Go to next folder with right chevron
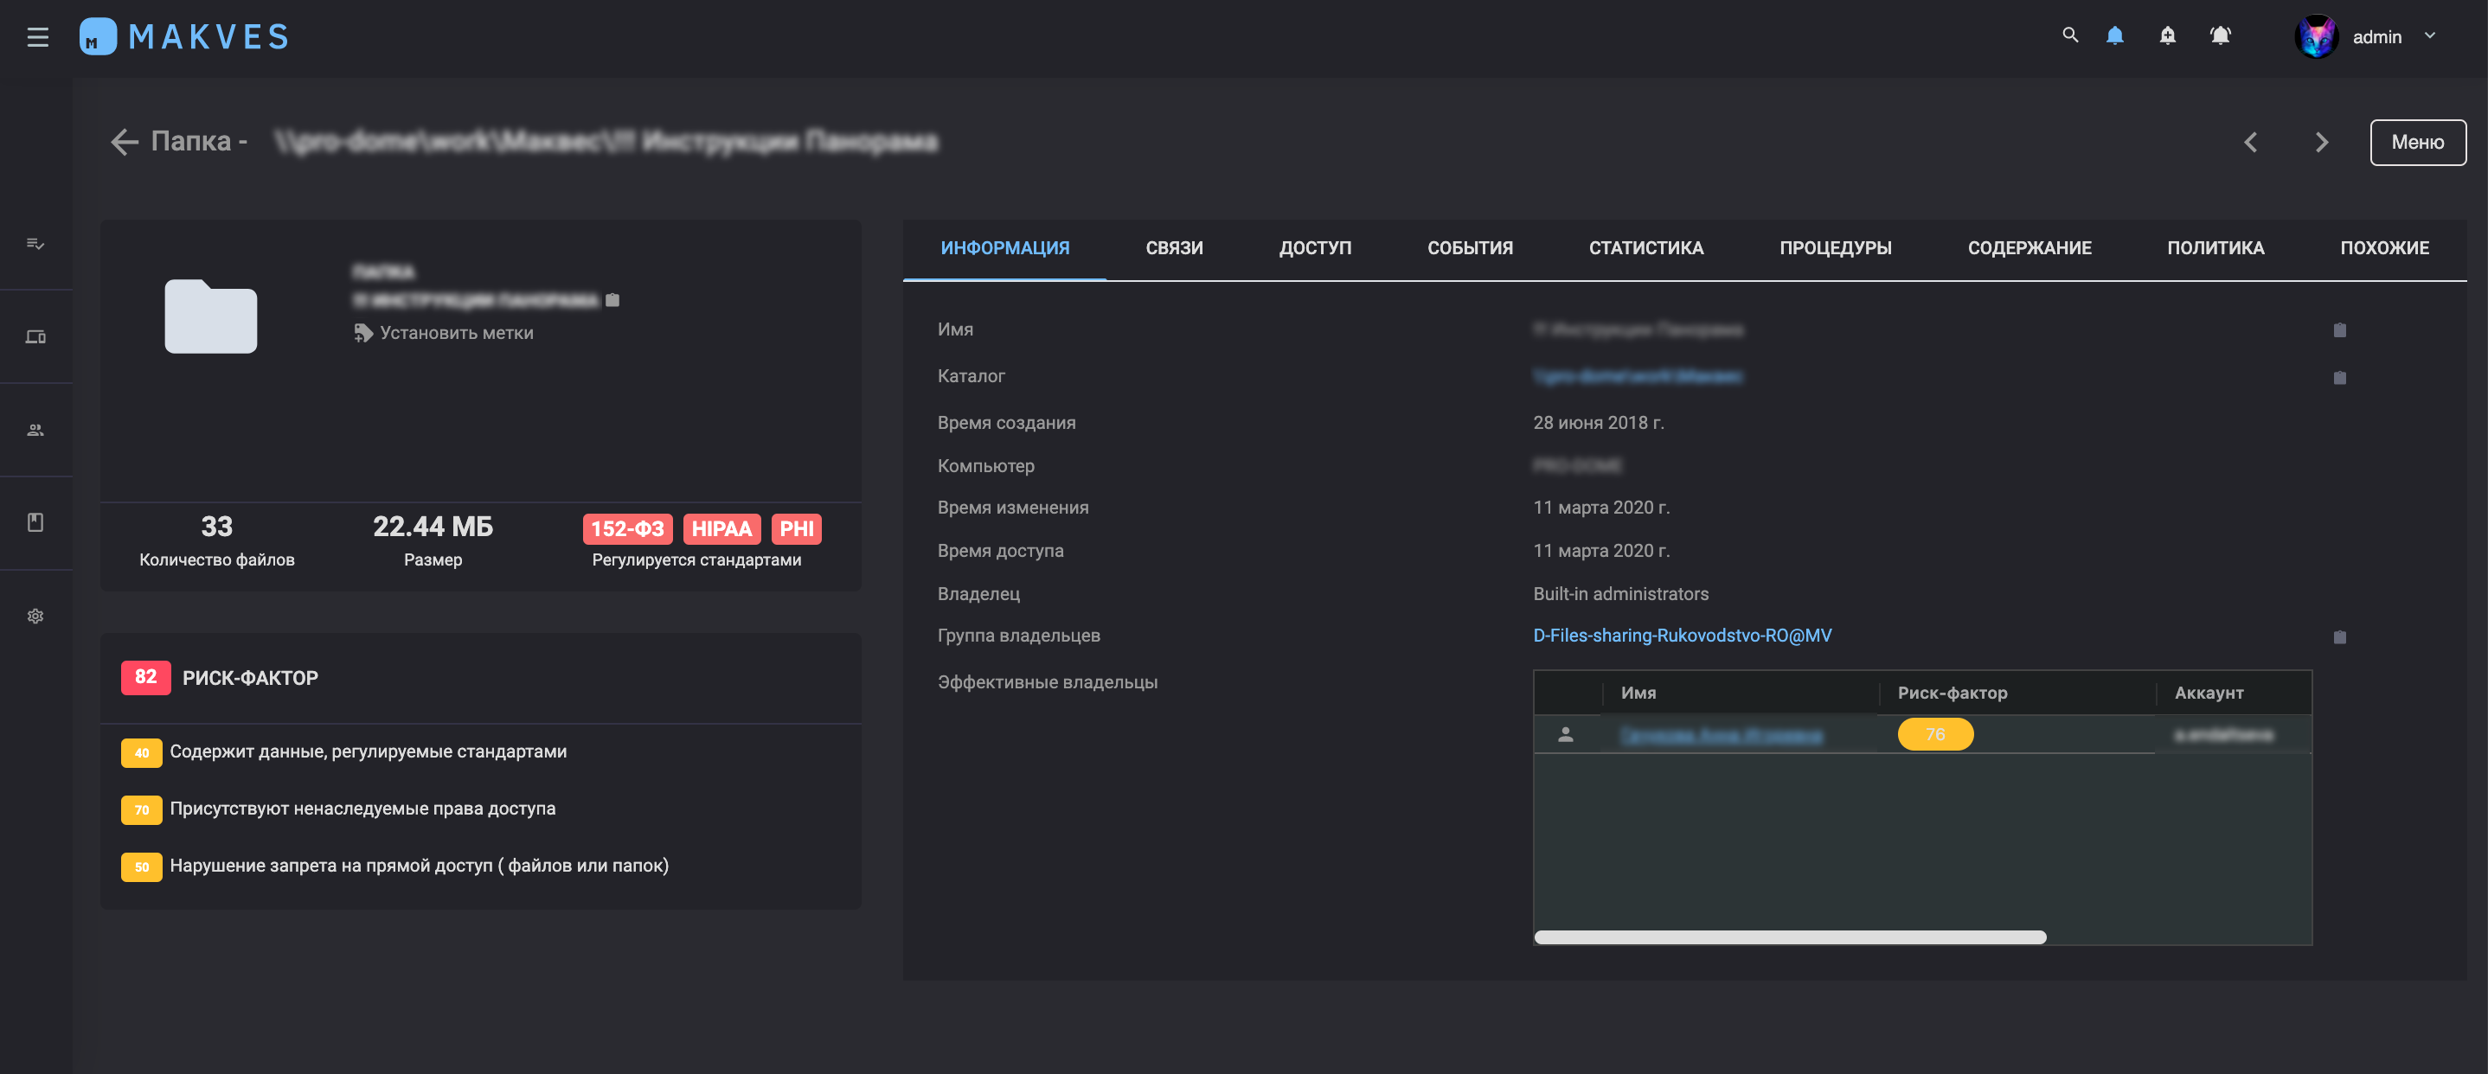2488x1074 pixels. [2322, 143]
